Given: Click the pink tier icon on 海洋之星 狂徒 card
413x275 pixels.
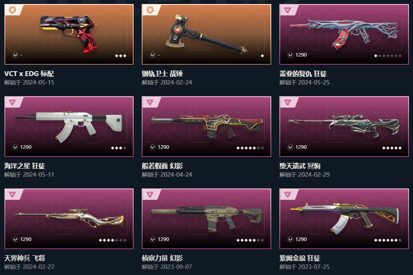Looking at the screenshot, I should (x=13, y=102).
